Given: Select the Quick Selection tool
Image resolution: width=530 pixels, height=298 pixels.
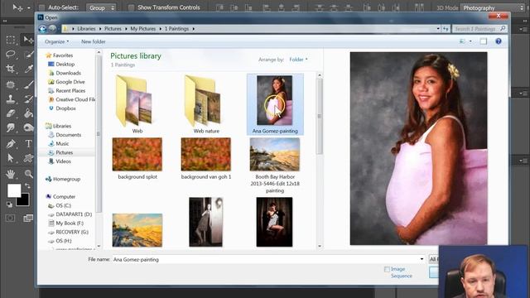Looking at the screenshot, I should (28, 55).
